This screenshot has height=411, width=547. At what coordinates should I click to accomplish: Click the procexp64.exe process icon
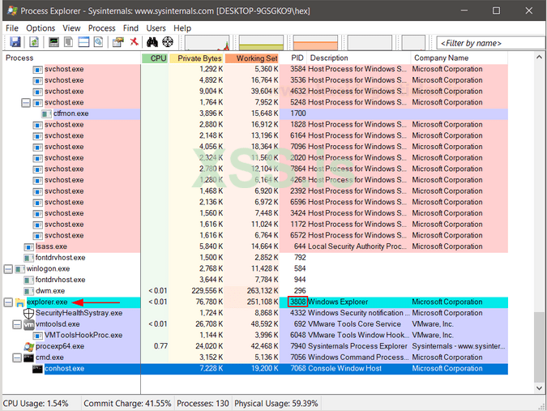click(28, 346)
